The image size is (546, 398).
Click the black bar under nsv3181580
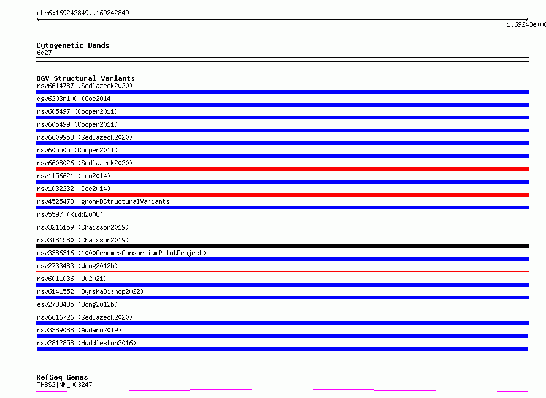coord(282,246)
